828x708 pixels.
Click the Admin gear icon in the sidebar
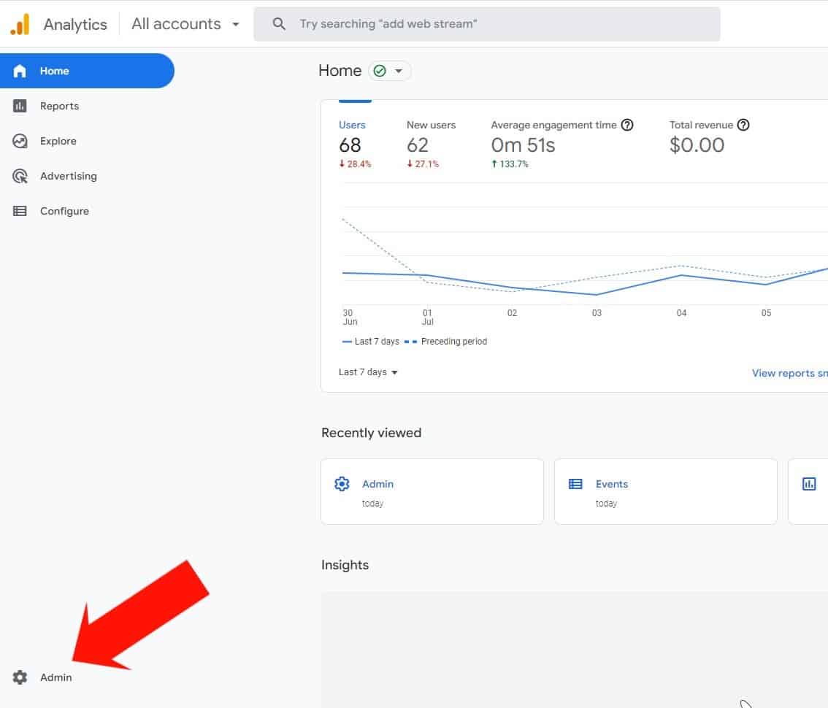tap(20, 677)
